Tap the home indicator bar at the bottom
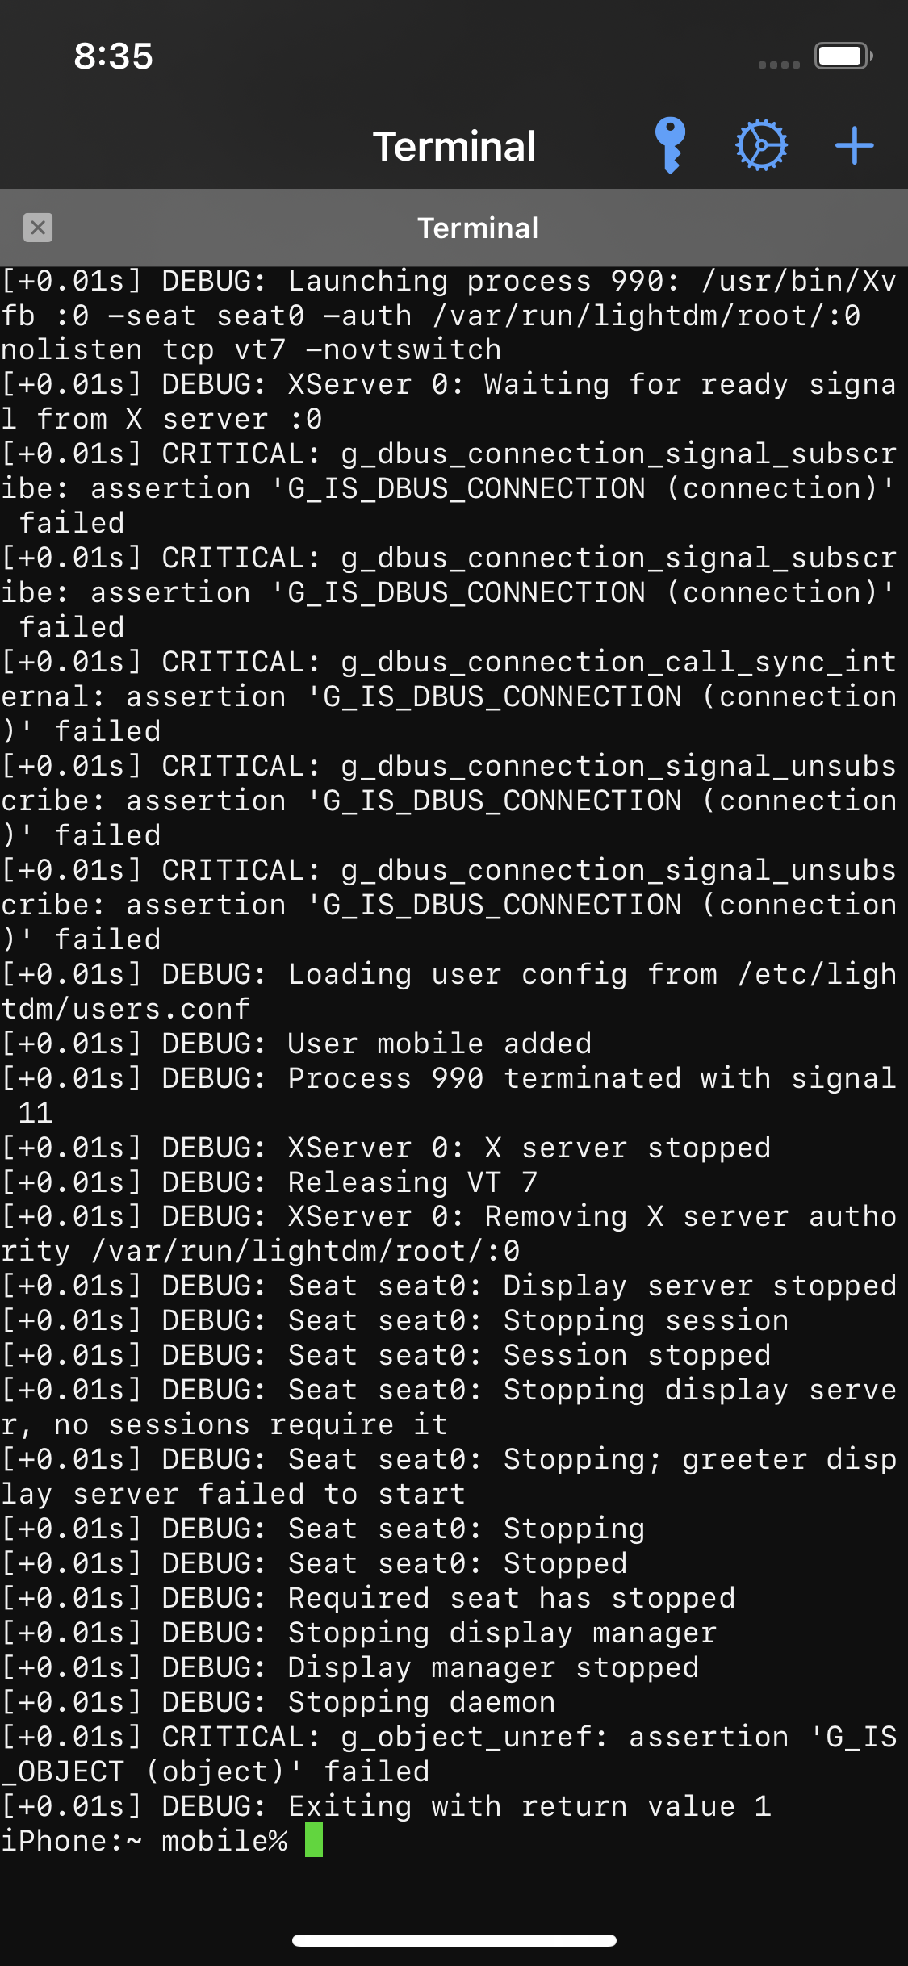908x1966 pixels. (454, 1940)
